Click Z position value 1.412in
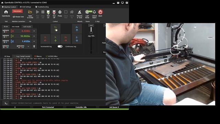Screen dimensions: 220x124 [x=26, y=41]
